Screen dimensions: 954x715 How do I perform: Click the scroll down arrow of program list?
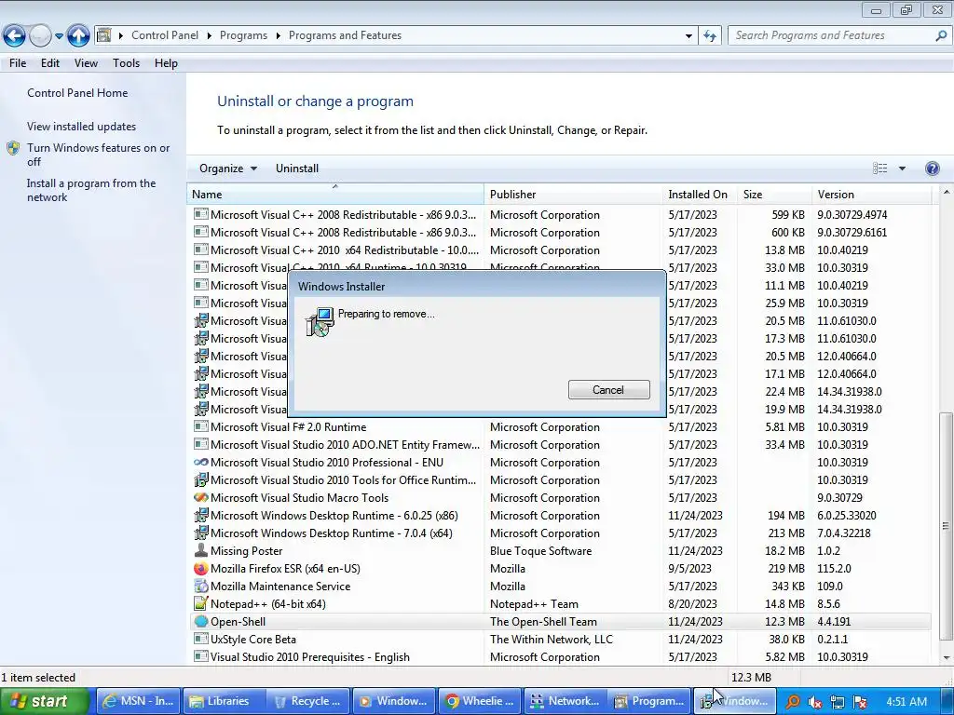click(x=947, y=658)
